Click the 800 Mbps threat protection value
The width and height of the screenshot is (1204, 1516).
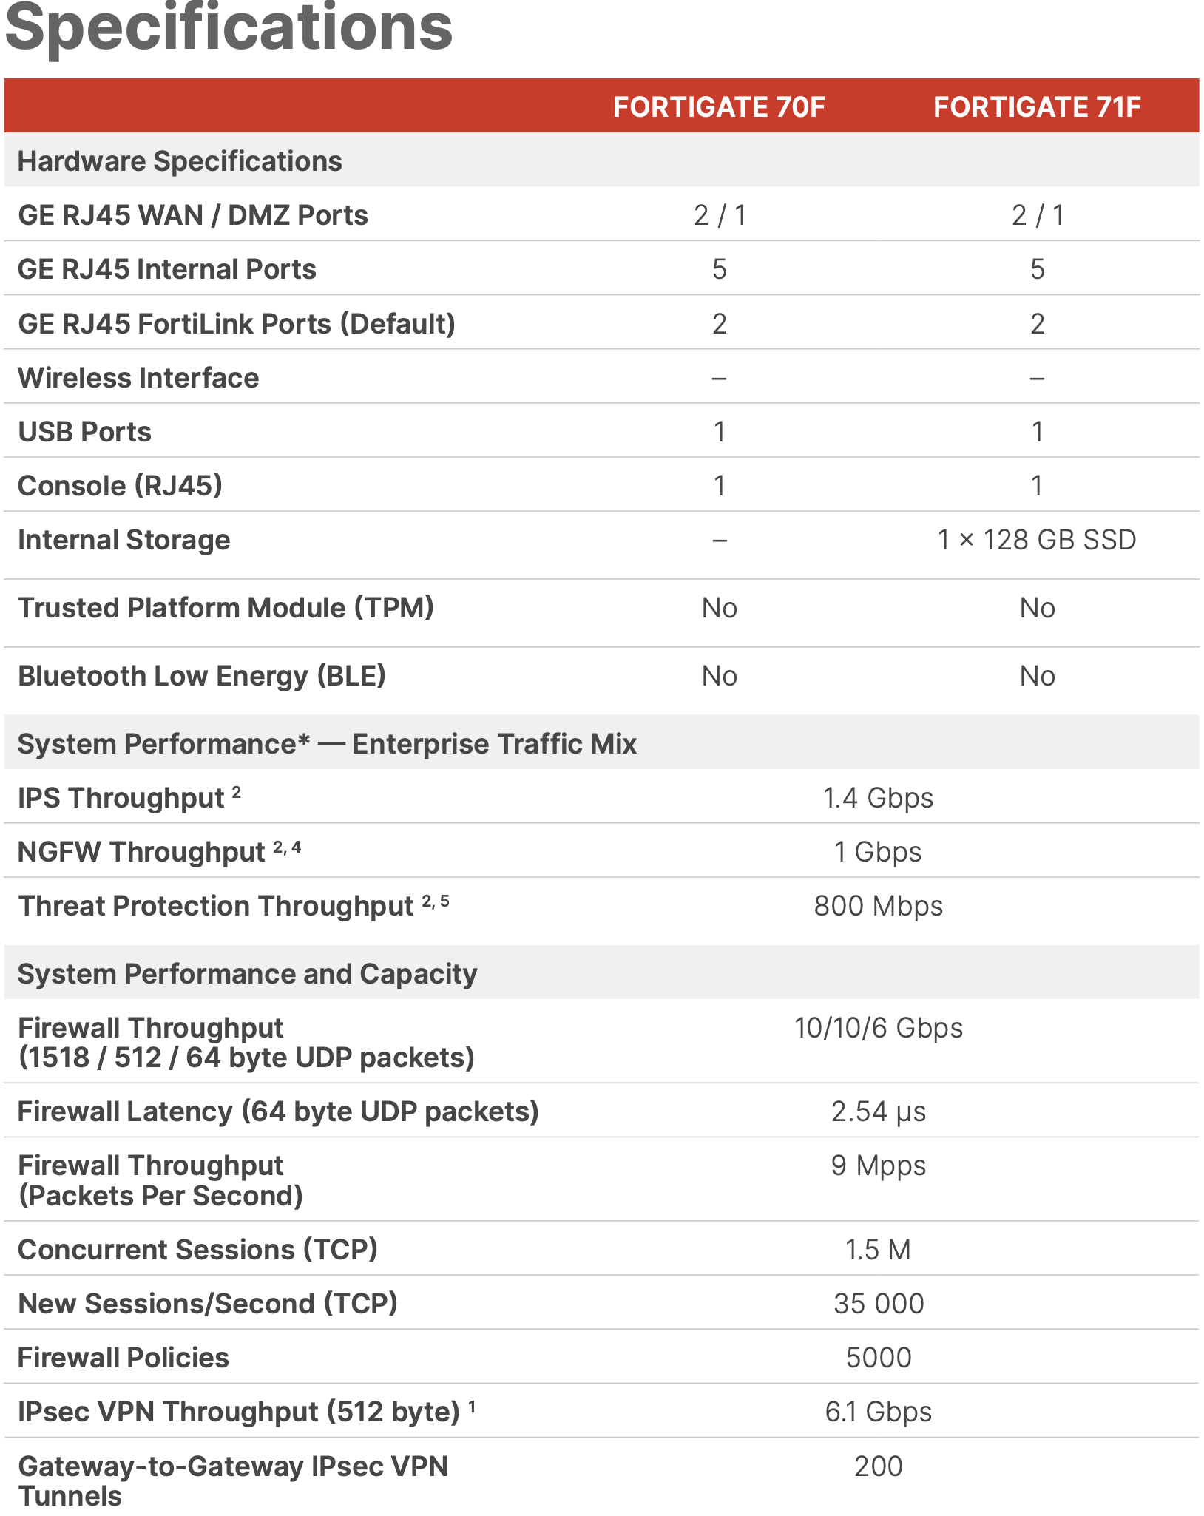[878, 906]
